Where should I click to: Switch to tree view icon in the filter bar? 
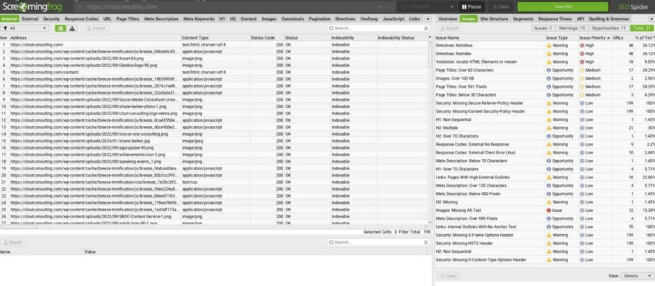click(72, 28)
